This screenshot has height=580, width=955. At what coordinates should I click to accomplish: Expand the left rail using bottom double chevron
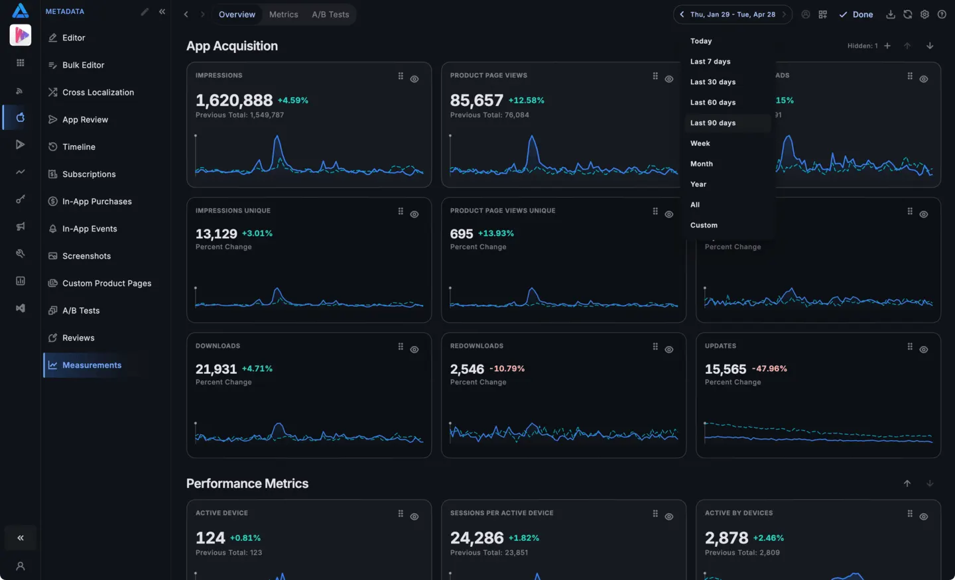pyautogui.click(x=21, y=538)
